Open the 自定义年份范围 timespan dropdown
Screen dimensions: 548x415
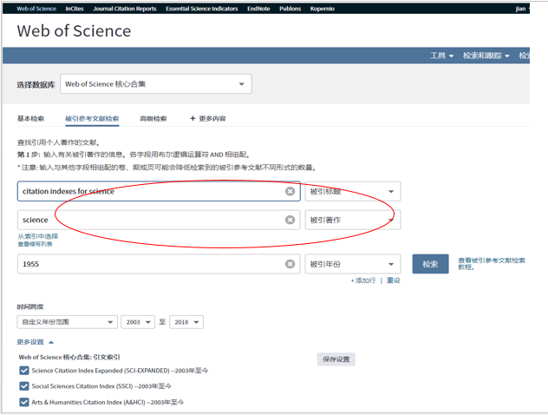pos(67,322)
